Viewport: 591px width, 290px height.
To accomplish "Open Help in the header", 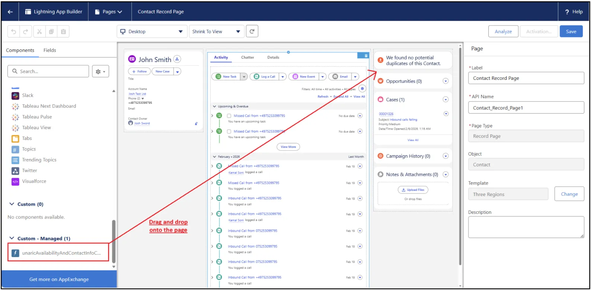I will coord(574,12).
